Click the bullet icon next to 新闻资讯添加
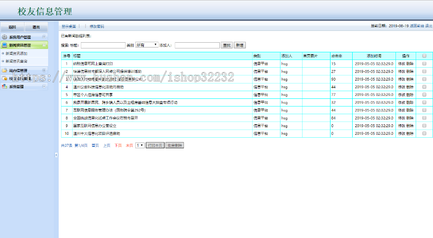Screen dimensions: 433x238 click(x=3, y=53)
